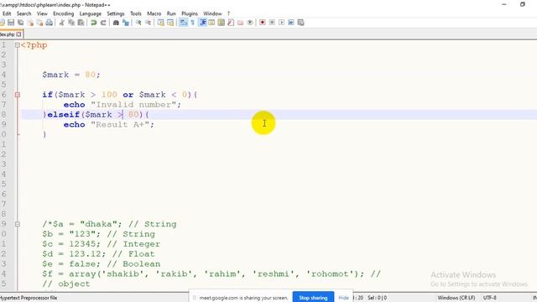Click the Save Recorded Macro icon
This screenshot has width=537, height=302.
point(300,23)
